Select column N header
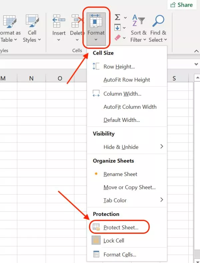 click(x=31, y=78)
